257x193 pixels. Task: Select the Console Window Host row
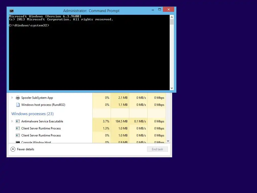click(87, 142)
